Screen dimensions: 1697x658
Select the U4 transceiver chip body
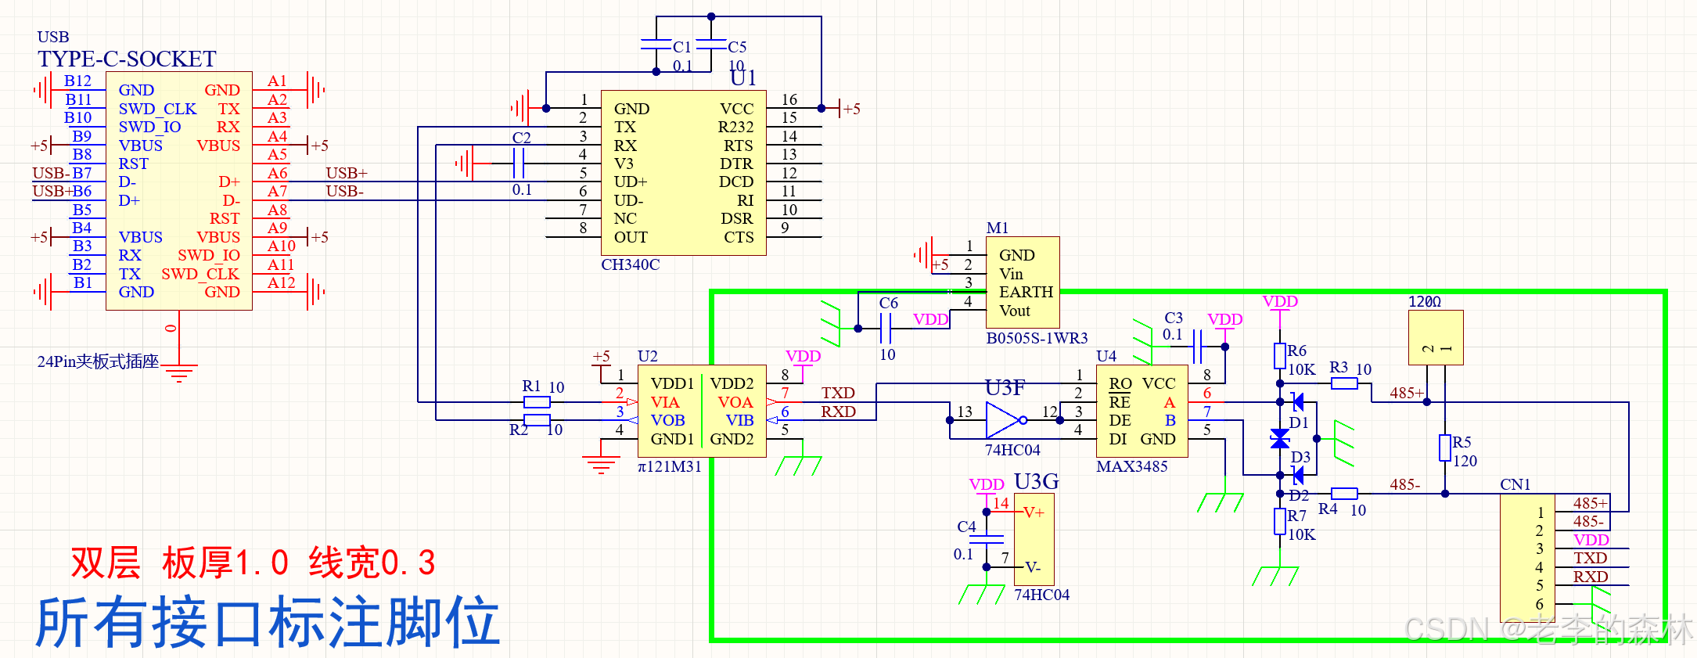tap(1142, 411)
